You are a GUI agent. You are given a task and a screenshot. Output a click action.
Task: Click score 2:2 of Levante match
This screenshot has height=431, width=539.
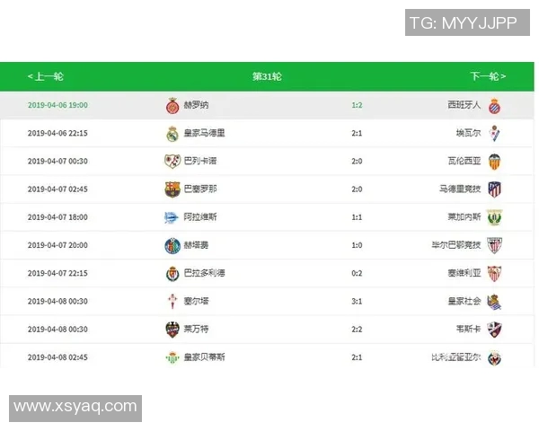click(x=357, y=330)
